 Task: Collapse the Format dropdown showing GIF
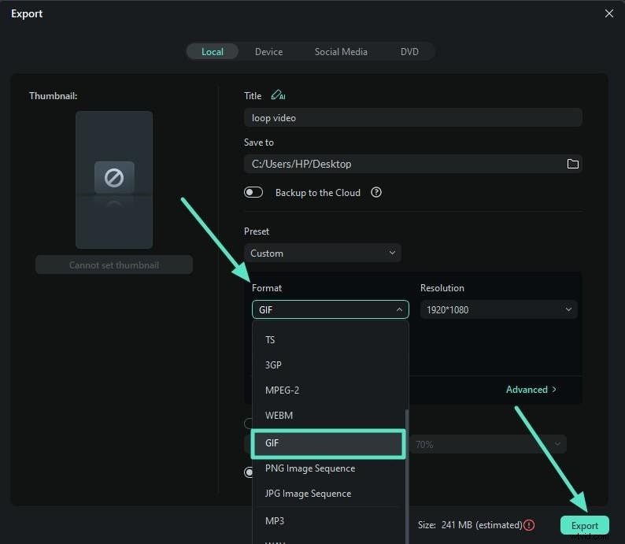click(x=330, y=309)
